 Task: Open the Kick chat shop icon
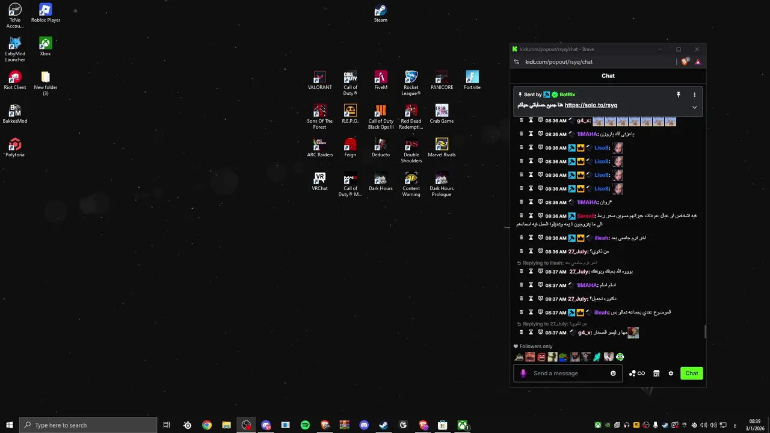656,373
